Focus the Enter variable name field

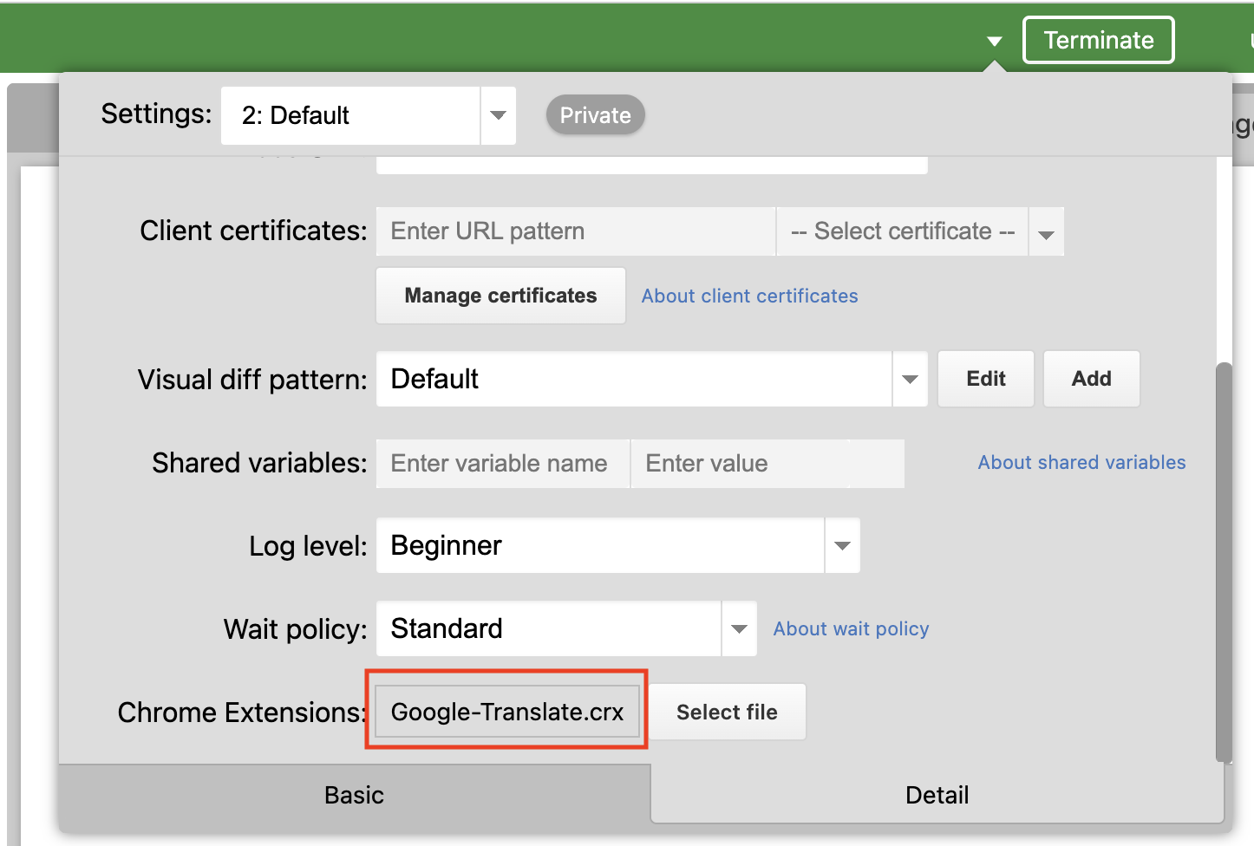coord(503,464)
